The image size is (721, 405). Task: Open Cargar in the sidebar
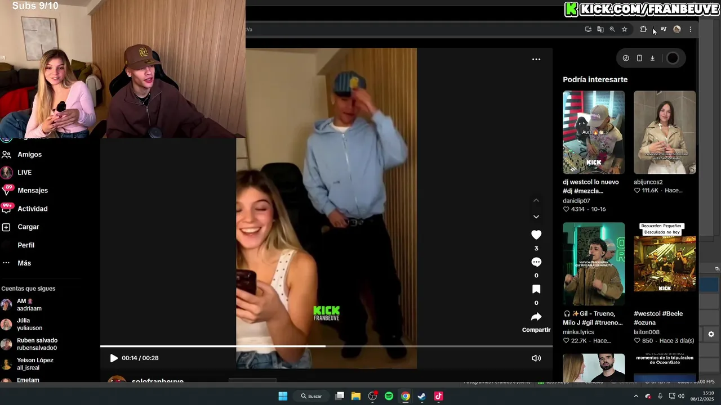28,227
